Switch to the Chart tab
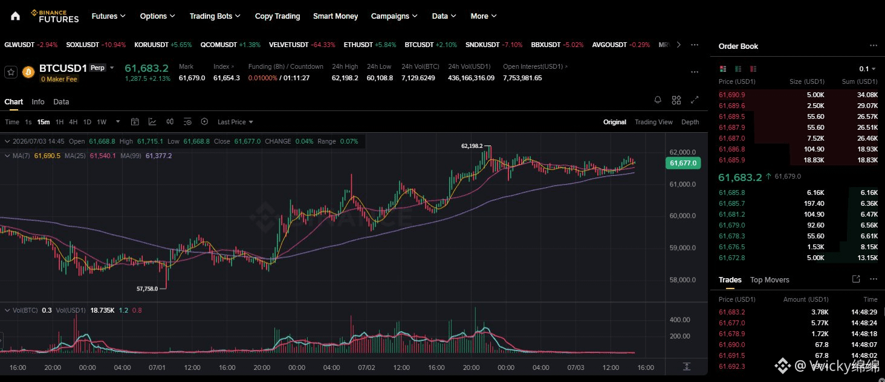Screen dimensions: 885x382 tap(14, 102)
